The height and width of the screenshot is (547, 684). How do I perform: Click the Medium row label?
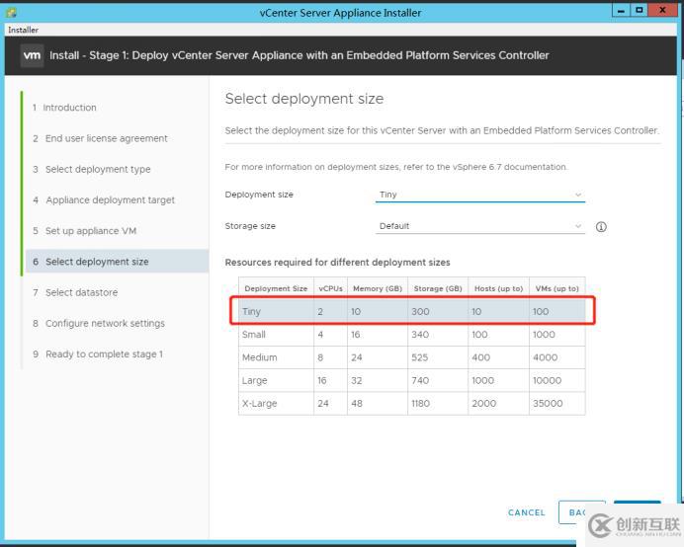click(x=260, y=357)
